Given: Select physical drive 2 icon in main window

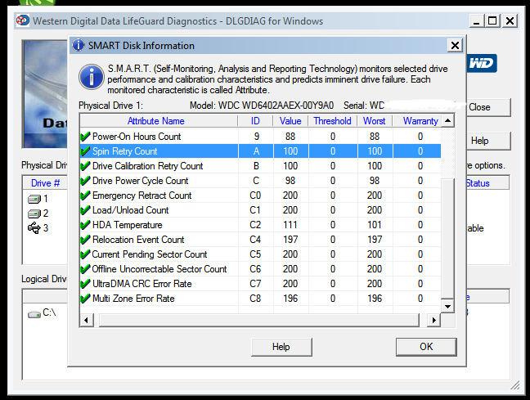Looking at the screenshot, I should coord(34,213).
